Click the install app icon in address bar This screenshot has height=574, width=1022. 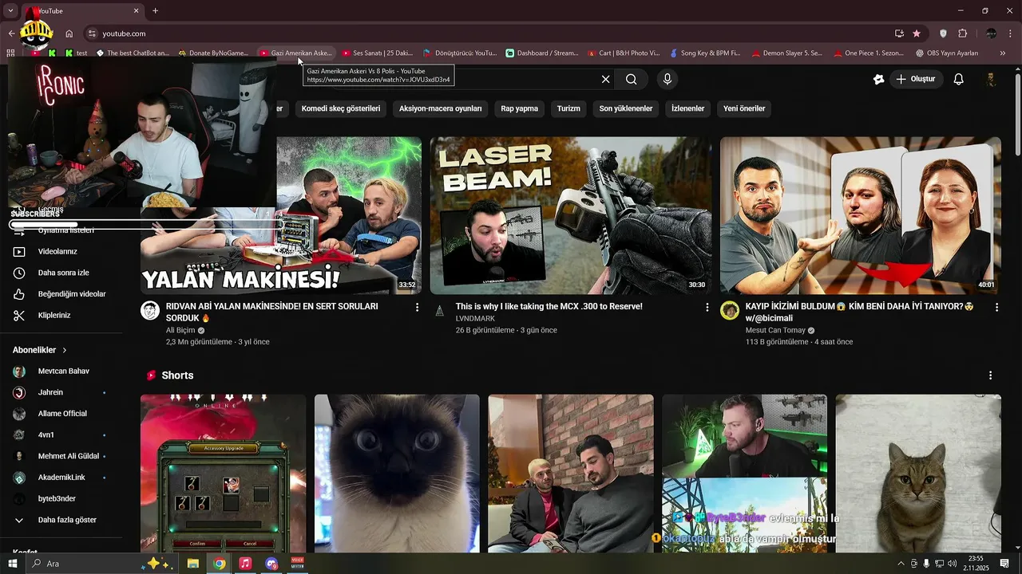click(x=899, y=33)
